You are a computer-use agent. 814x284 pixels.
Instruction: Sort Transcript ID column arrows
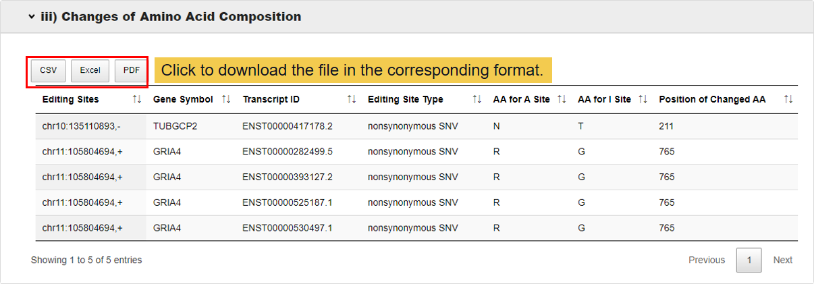pyautogui.click(x=351, y=99)
